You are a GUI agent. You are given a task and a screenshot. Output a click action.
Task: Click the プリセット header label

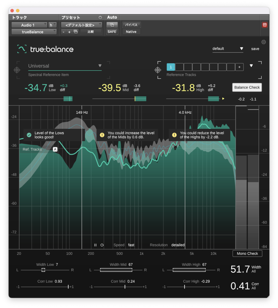[x=71, y=17]
